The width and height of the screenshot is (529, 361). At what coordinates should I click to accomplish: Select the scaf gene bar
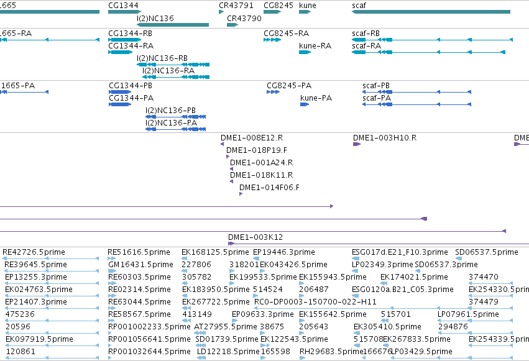pyautogui.click(x=431, y=12)
